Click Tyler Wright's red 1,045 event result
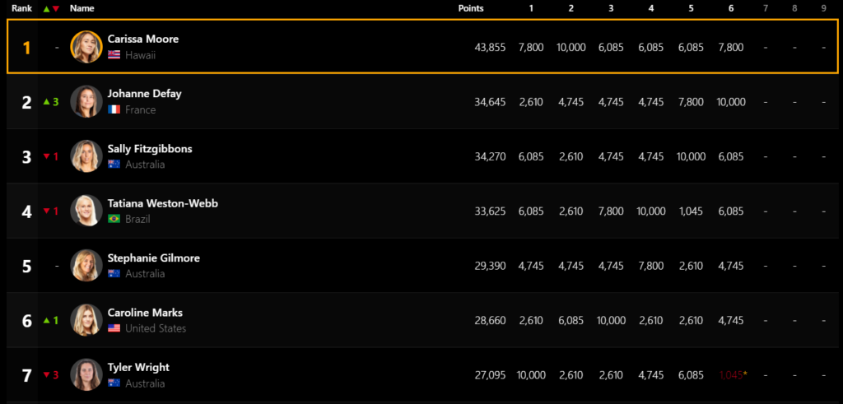 coord(731,375)
